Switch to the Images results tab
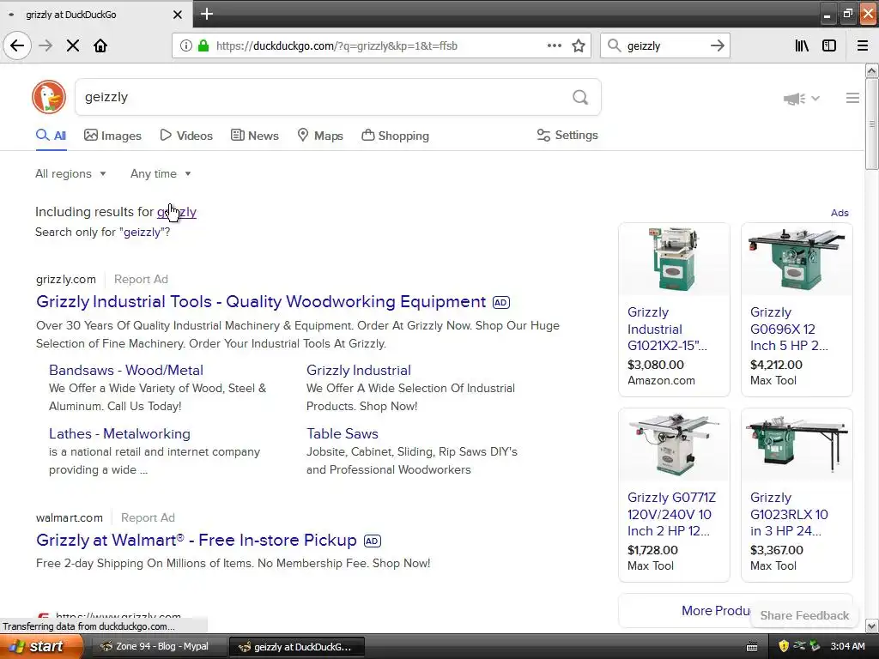879x659 pixels. pyautogui.click(x=112, y=136)
